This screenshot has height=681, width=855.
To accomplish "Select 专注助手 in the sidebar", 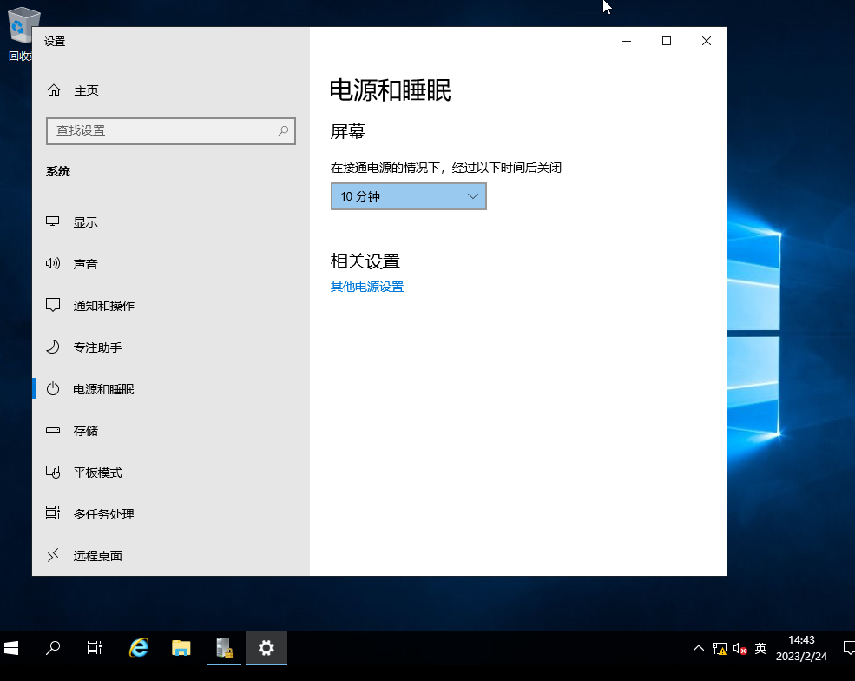I will click(x=97, y=347).
